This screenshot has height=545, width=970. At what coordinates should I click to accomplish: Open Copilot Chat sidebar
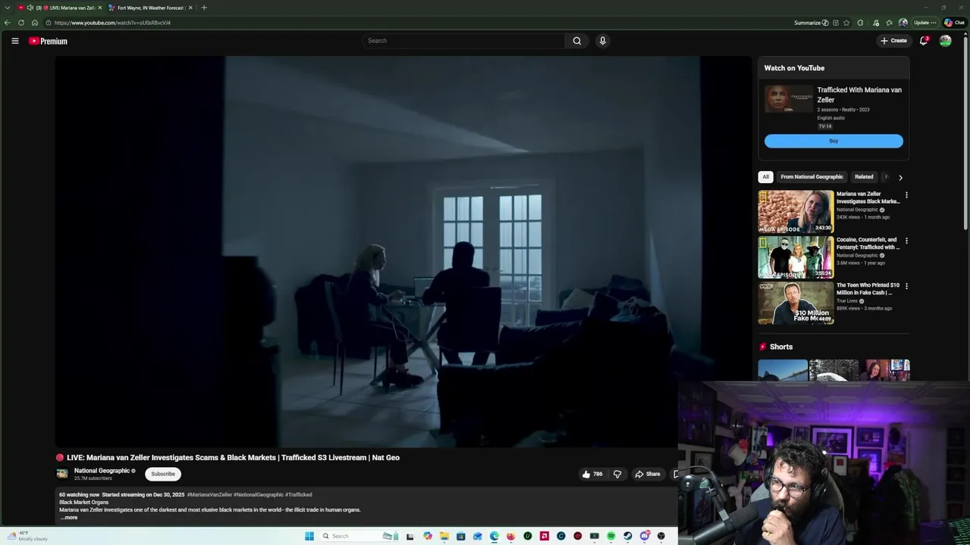tap(955, 23)
